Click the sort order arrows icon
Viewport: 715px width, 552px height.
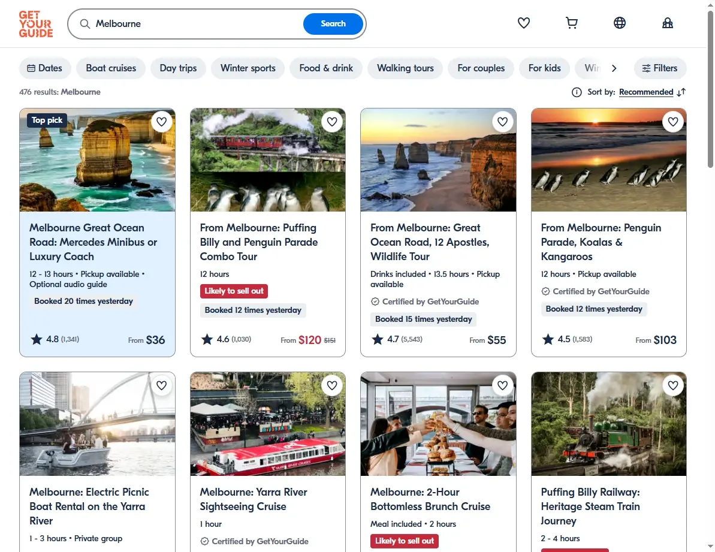681,92
